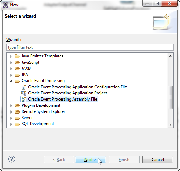Viewport: 180px width, 171px height.
Task: Click the type filter text field
Action: (x=90, y=47)
